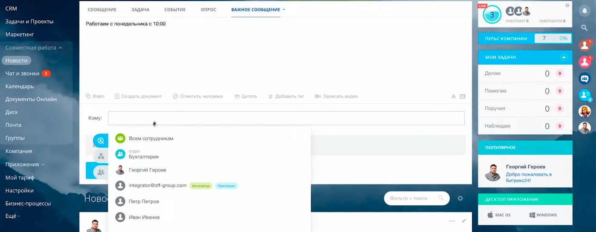Screen dimensions: 596x232
Task: Switch to the Опрос tab
Action: [x=208, y=10]
